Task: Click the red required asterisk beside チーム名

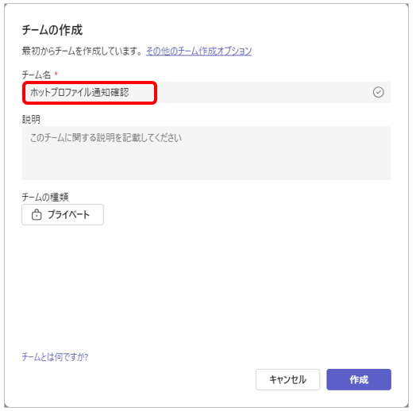Action: coord(56,74)
